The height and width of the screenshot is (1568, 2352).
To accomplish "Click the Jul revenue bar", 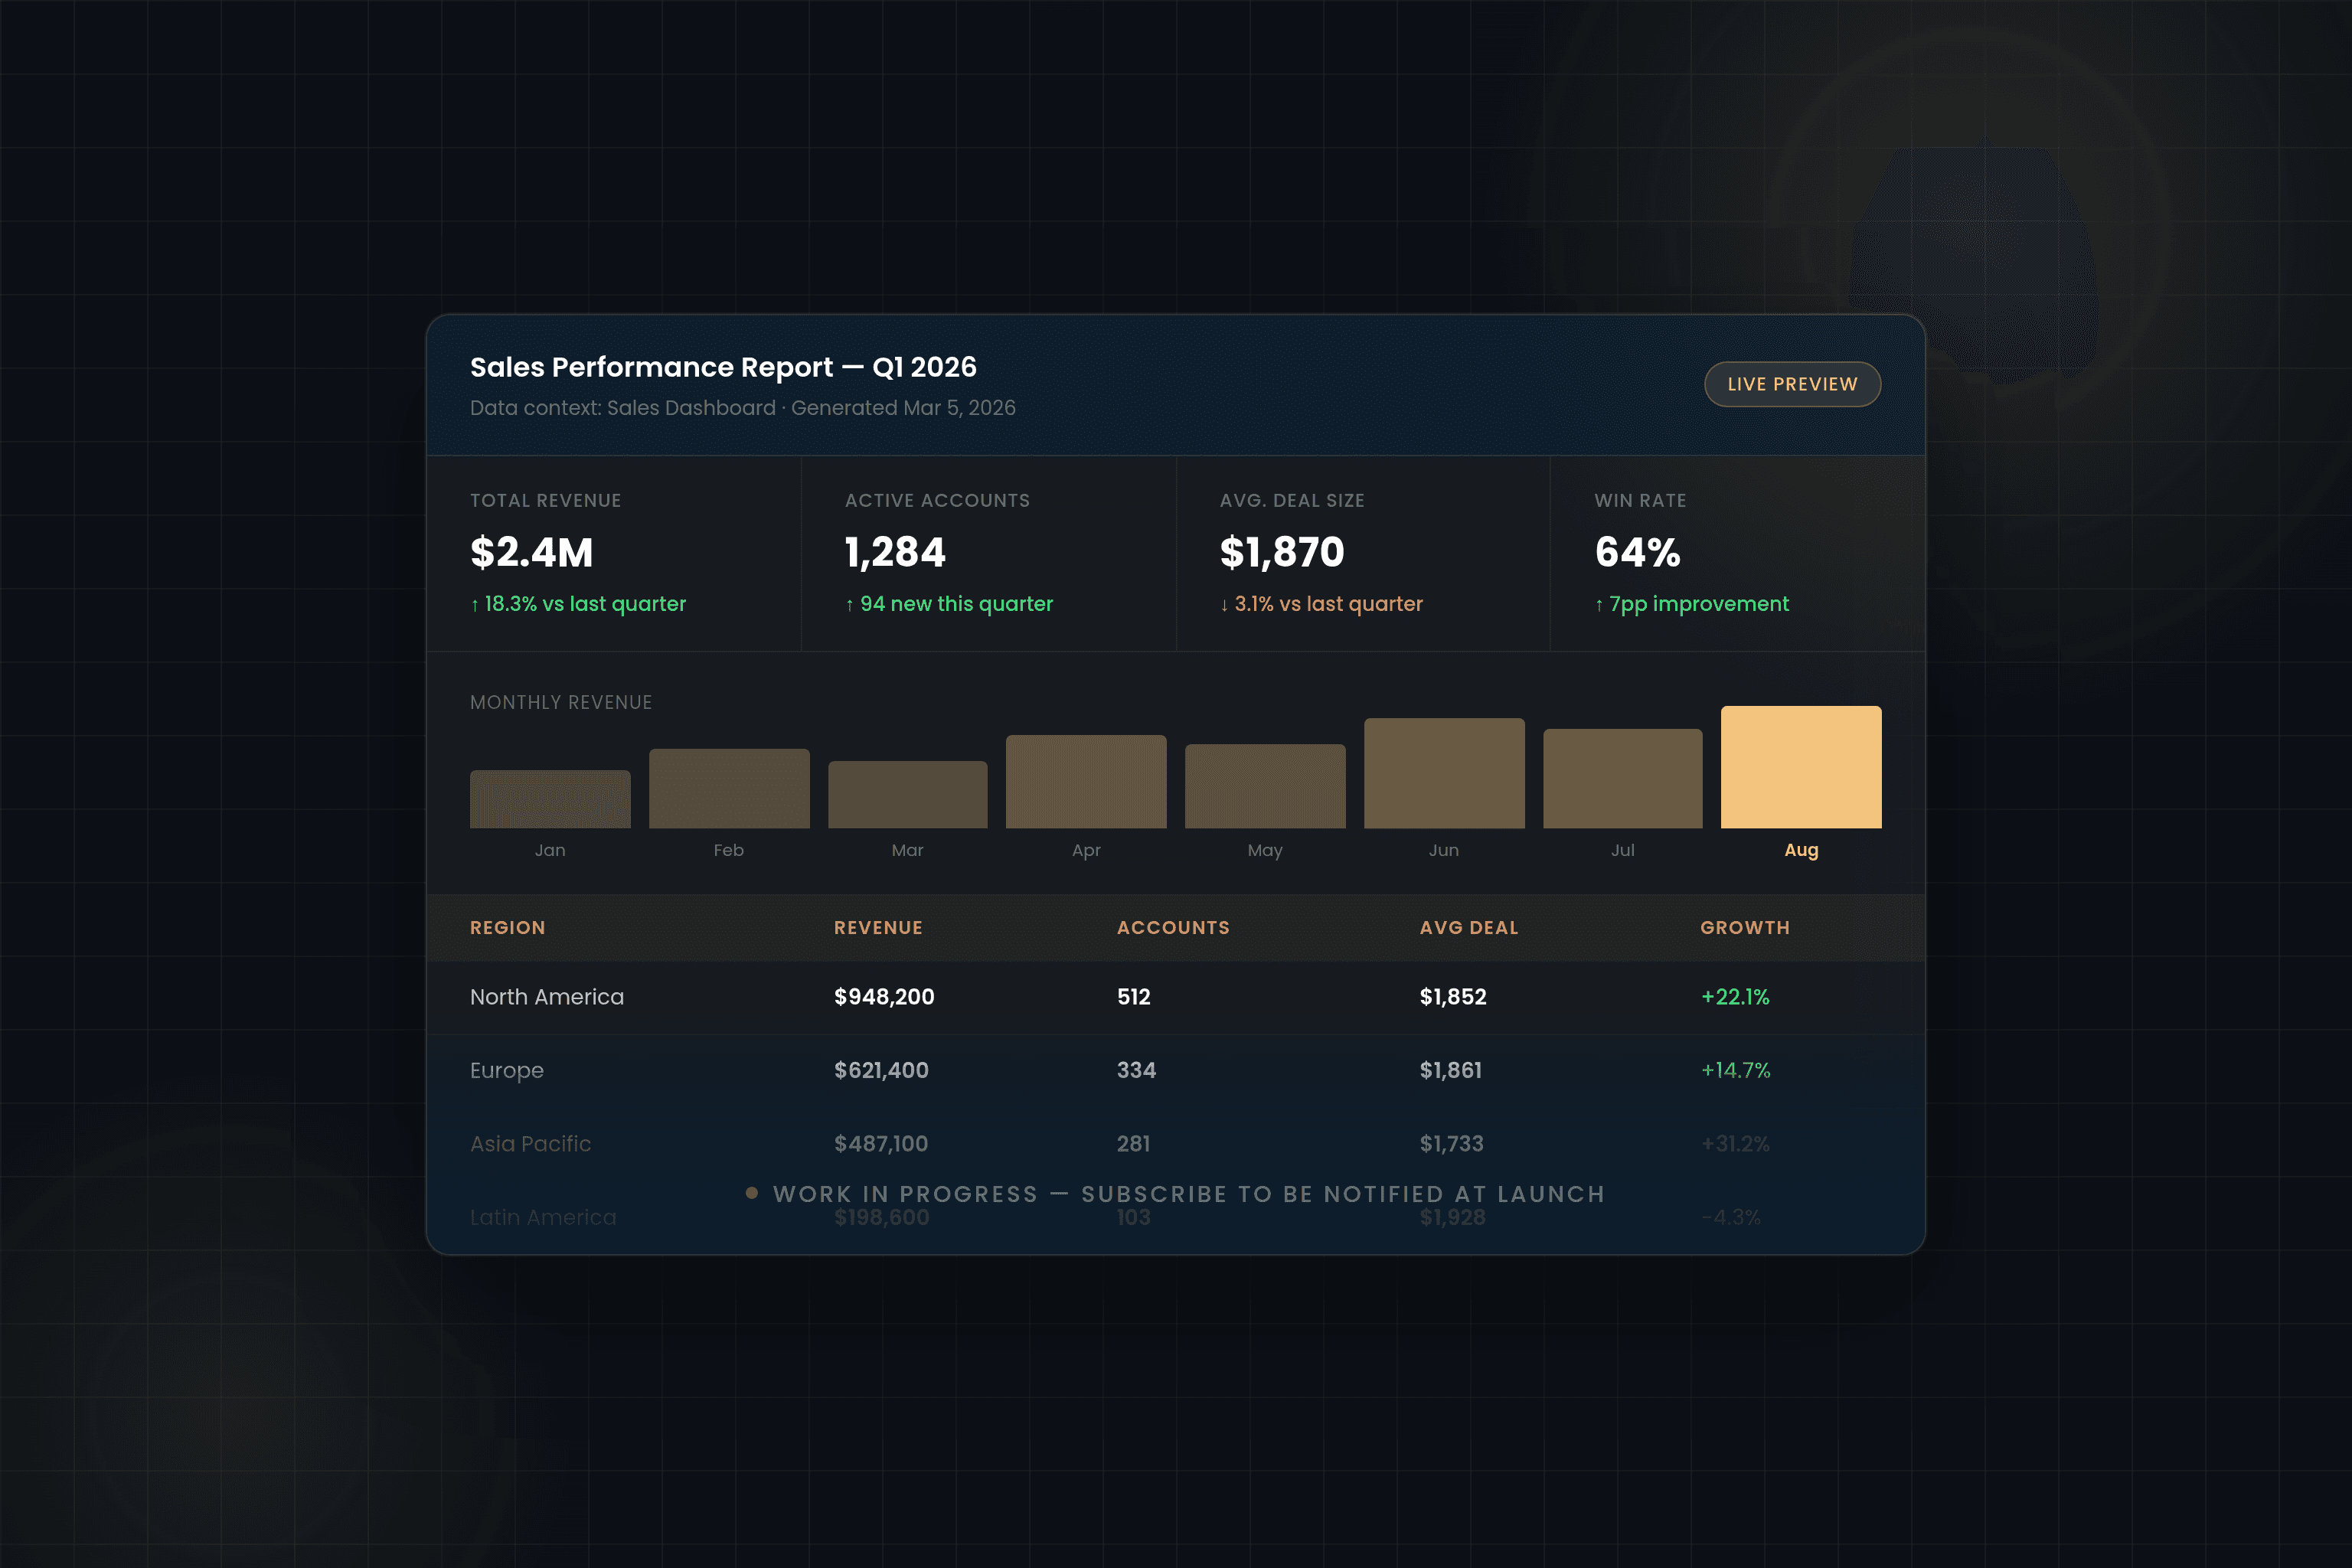I will click(x=1623, y=778).
